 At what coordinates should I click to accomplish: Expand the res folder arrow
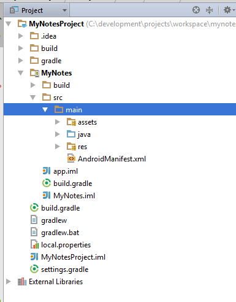(58, 147)
